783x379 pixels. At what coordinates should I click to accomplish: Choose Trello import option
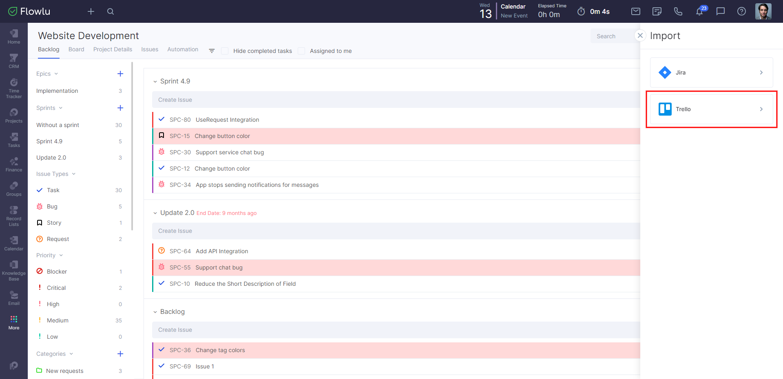711,109
